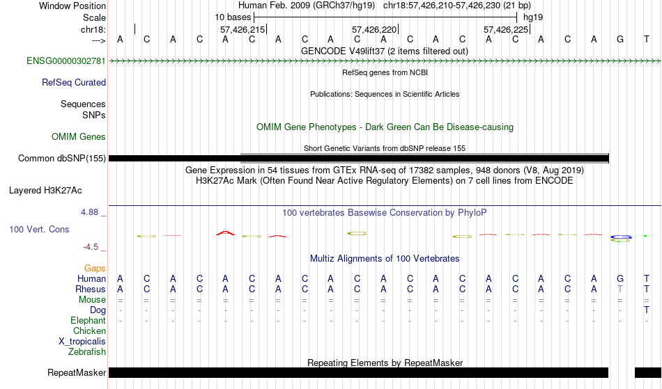Select the OMIM Genes track label

coord(79,137)
